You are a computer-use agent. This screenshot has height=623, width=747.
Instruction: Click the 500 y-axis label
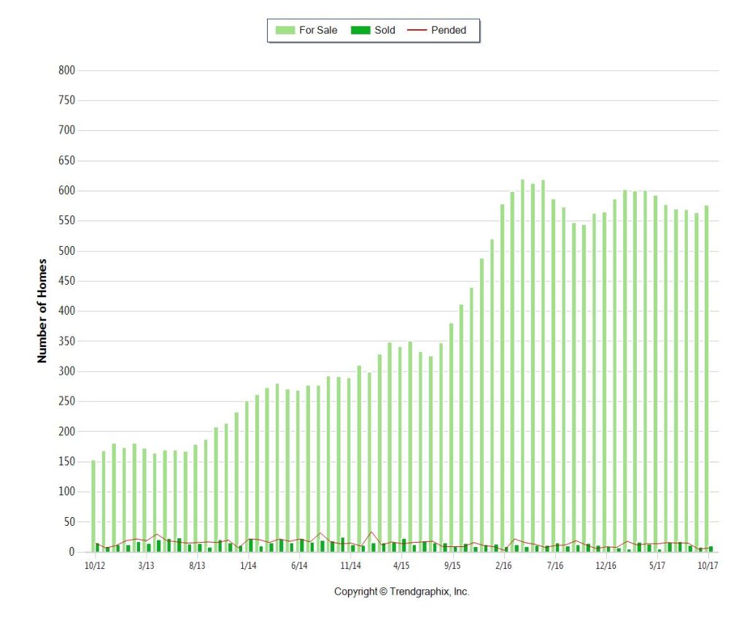pos(66,251)
